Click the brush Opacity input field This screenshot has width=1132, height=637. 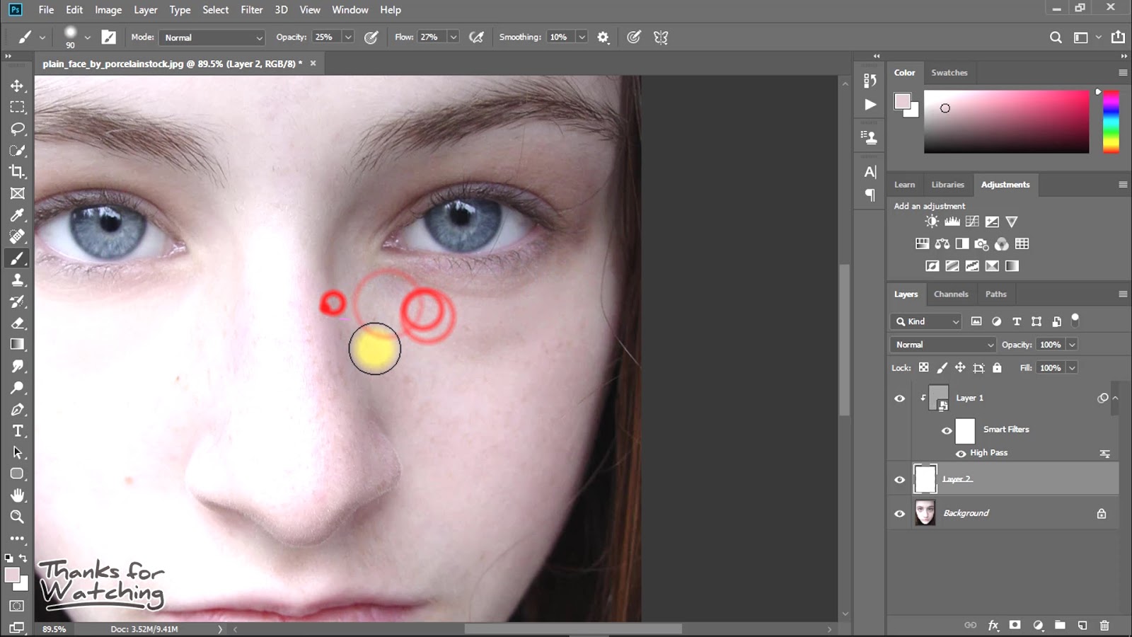[x=326, y=38]
